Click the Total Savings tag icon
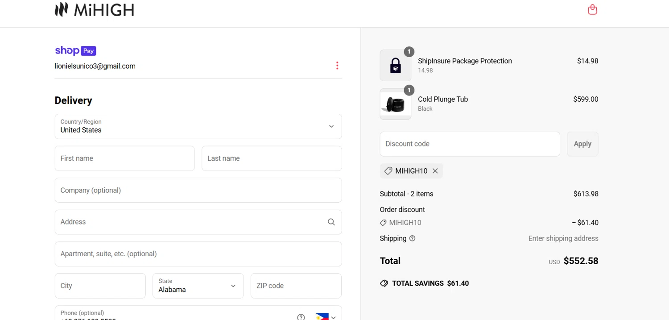The width and height of the screenshot is (669, 320). (384, 283)
